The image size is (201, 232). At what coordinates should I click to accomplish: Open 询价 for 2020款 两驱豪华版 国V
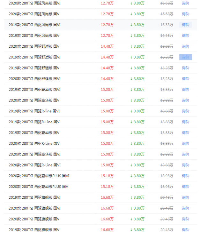185,100
